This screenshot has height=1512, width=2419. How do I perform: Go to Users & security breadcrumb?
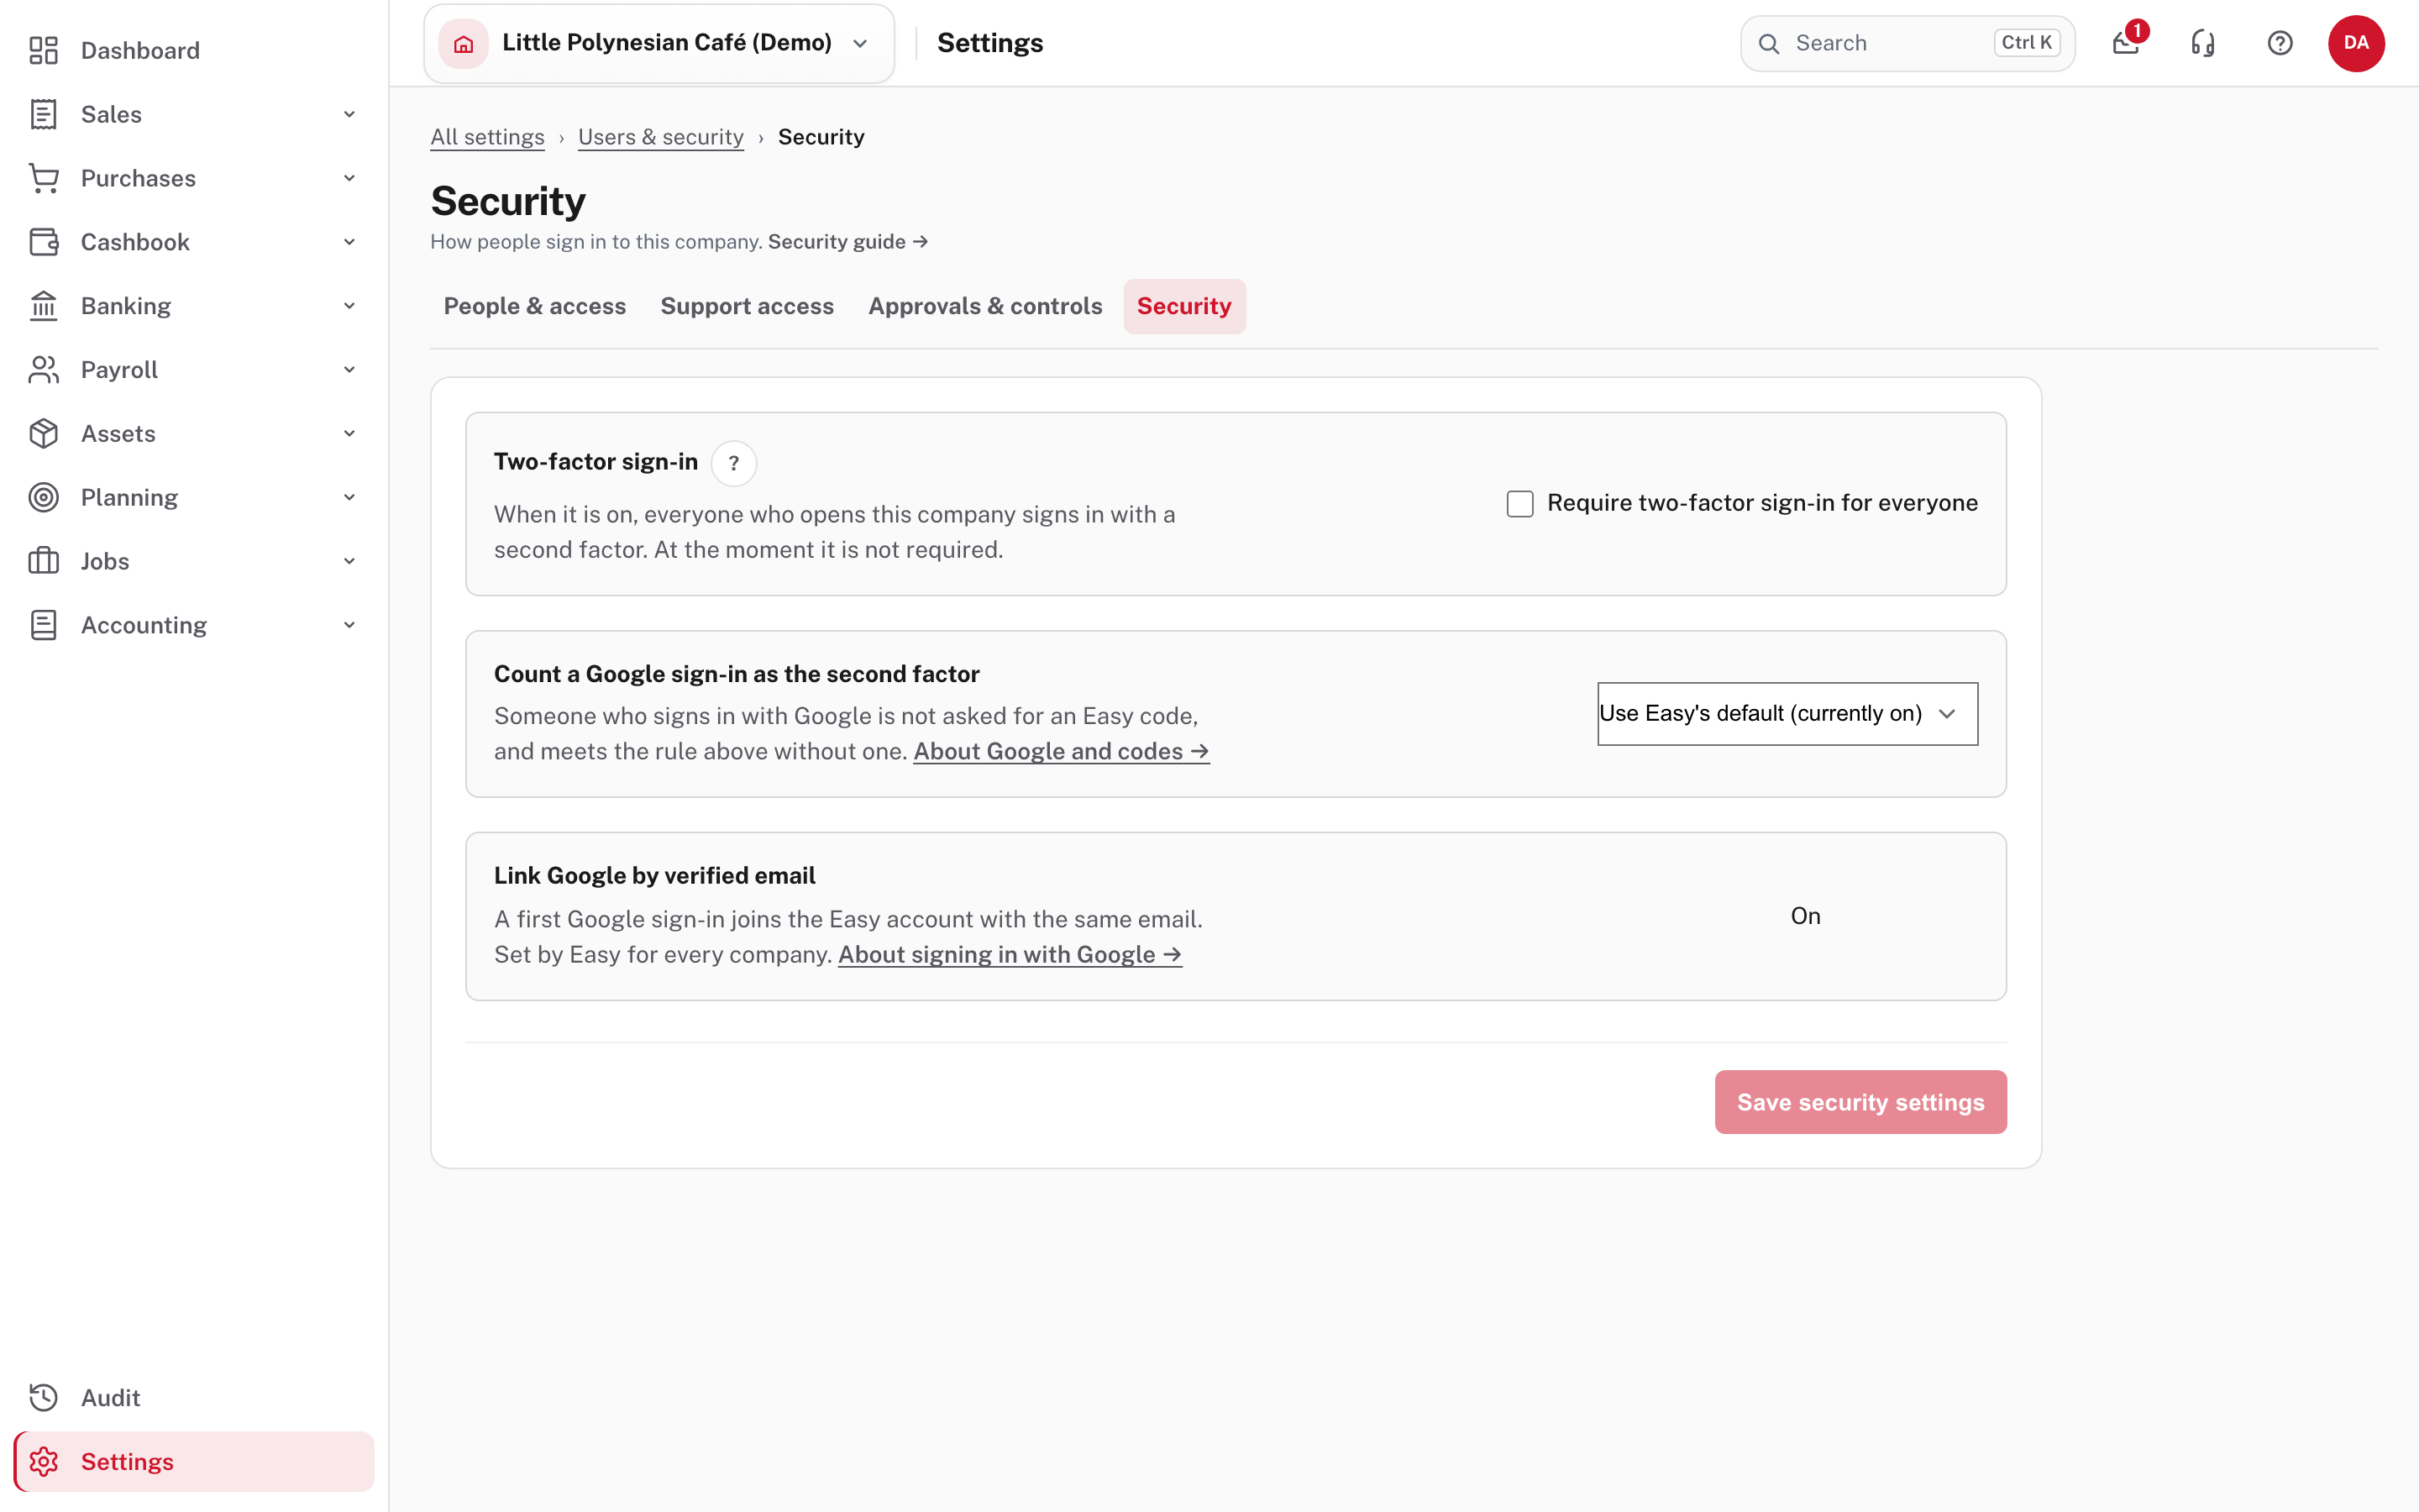click(x=661, y=137)
